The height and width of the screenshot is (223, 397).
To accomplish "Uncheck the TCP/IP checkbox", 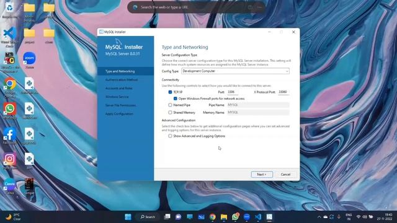I will click(x=170, y=92).
